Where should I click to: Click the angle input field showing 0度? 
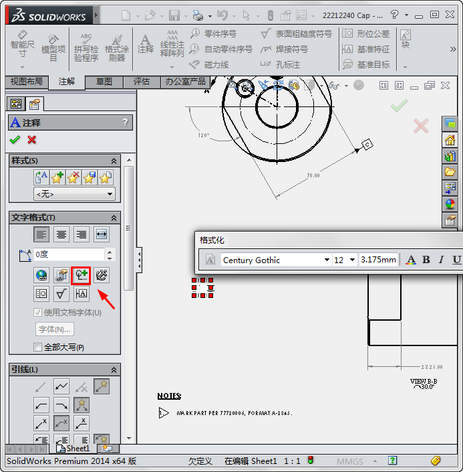69,254
